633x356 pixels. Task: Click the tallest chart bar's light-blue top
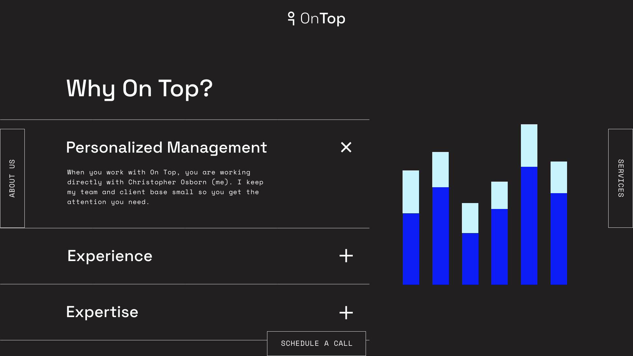[529, 145]
